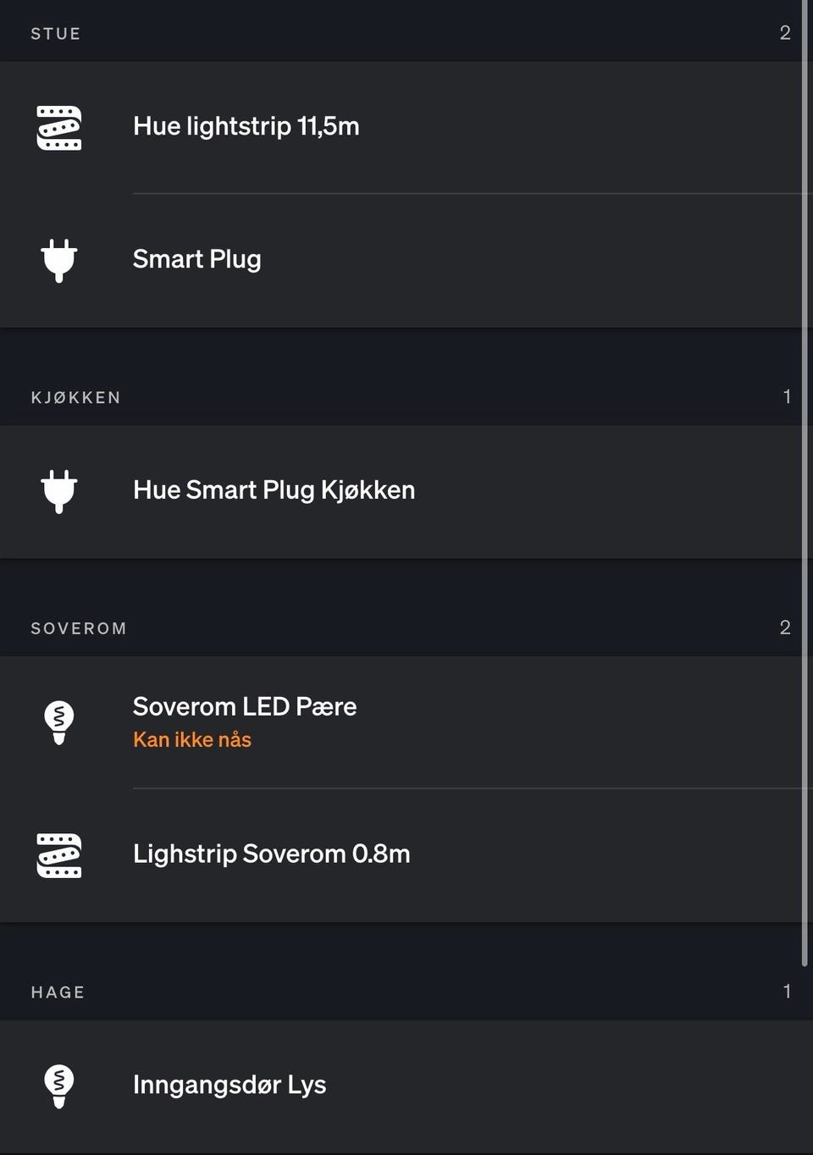Click the Stue device count 2
This screenshot has width=813, height=1155.
tap(785, 33)
